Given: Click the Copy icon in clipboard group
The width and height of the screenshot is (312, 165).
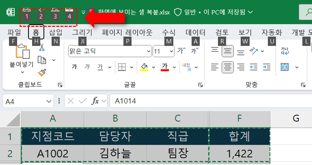Looking at the screenshot, I should (42, 60).
